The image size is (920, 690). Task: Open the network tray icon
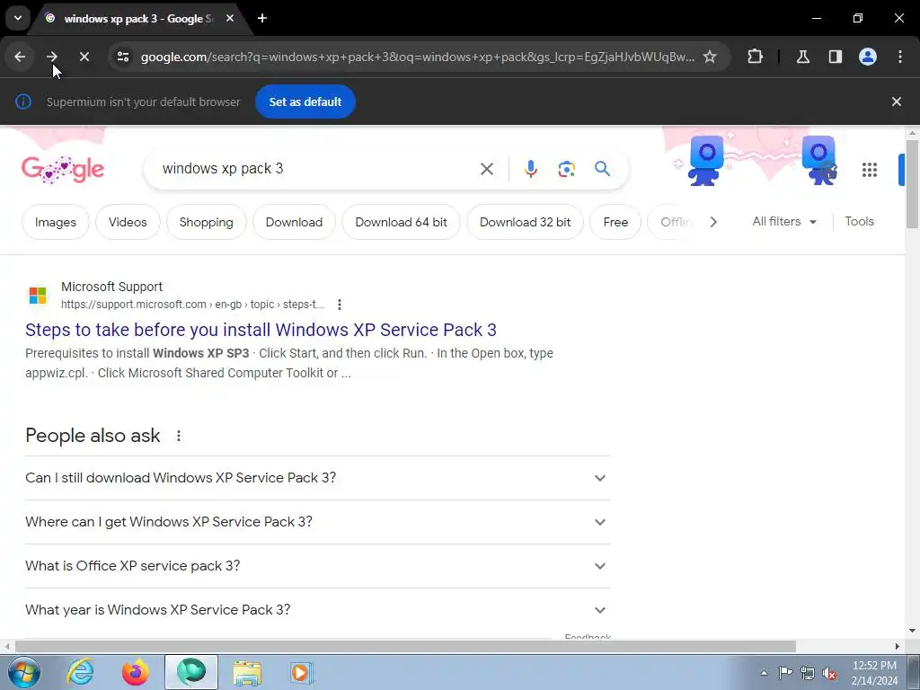coord(808,673)
